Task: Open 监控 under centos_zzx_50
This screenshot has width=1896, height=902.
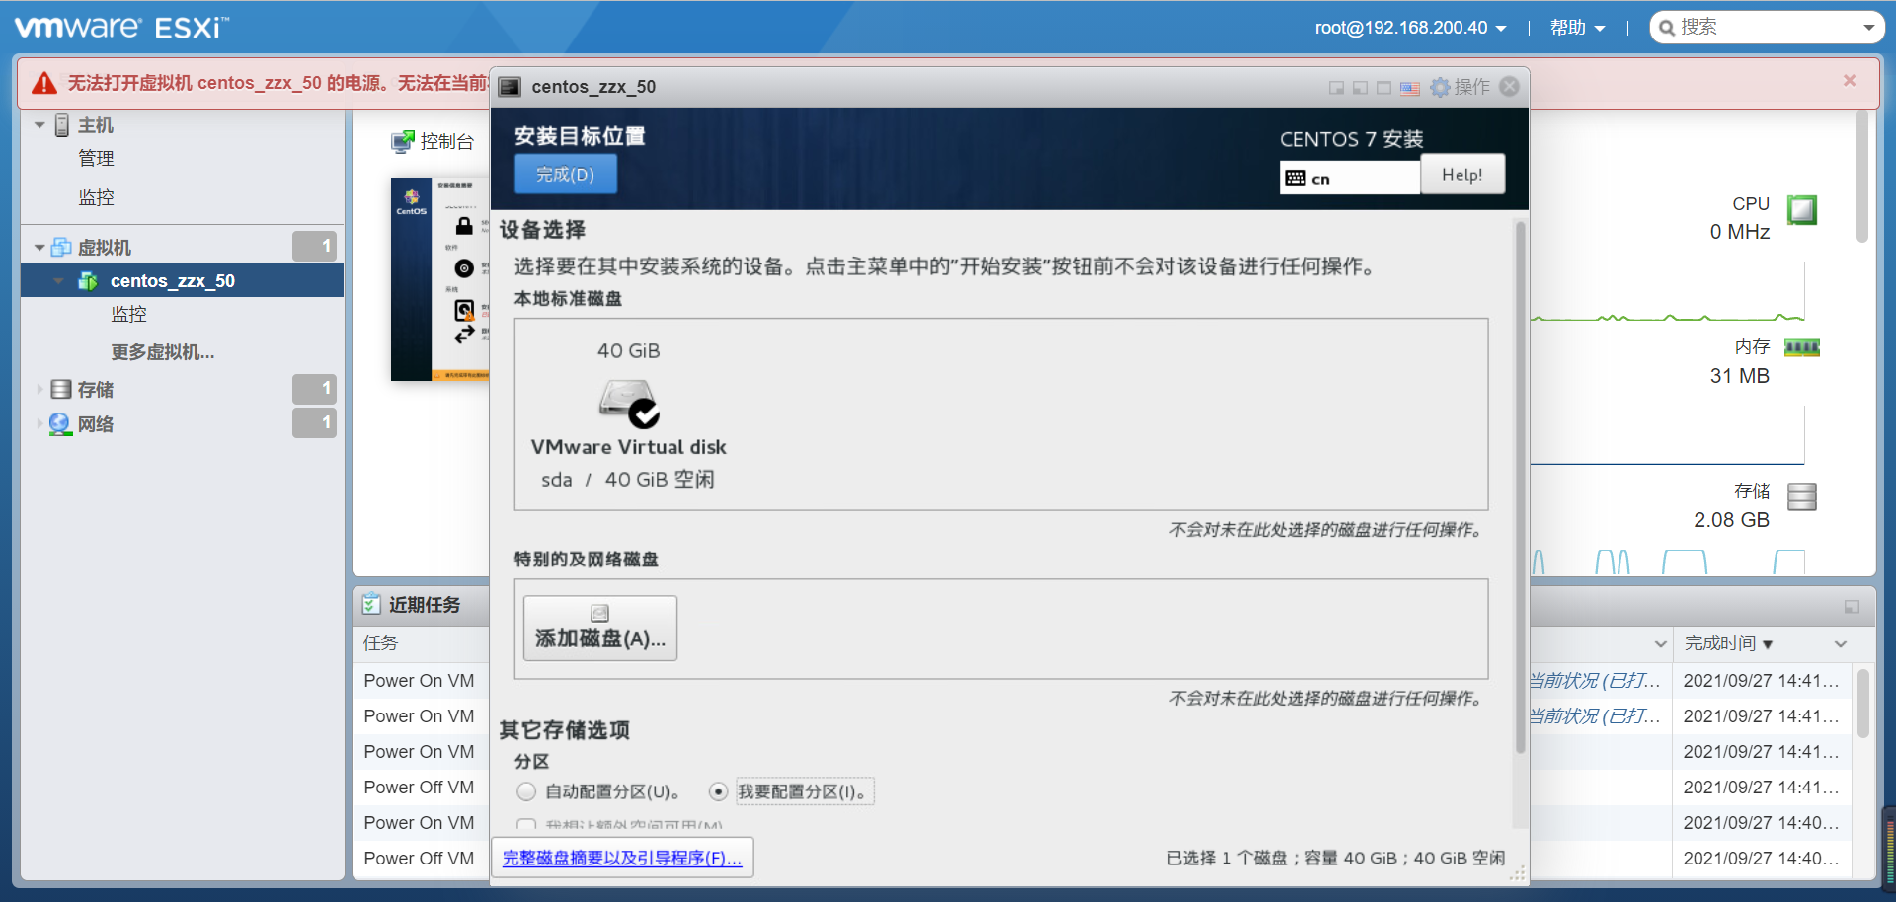Action: click(128, 314)
